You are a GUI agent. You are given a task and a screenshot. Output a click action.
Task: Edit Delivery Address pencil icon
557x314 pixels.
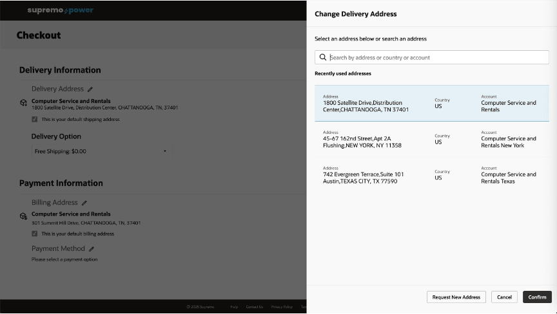[x=90, y=89]
